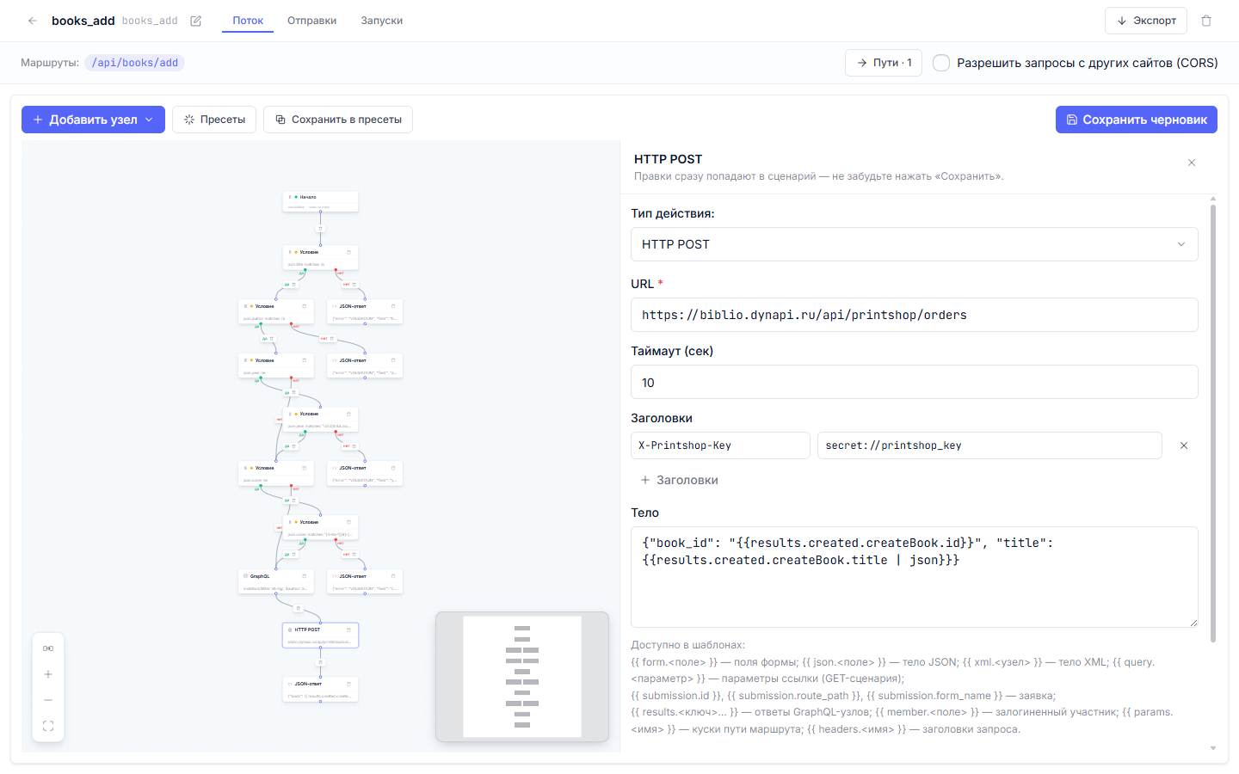Screen dimensions: 1239x774
Task: Edit the secret://printshop_key header value
Action: (x=989, y=445)
